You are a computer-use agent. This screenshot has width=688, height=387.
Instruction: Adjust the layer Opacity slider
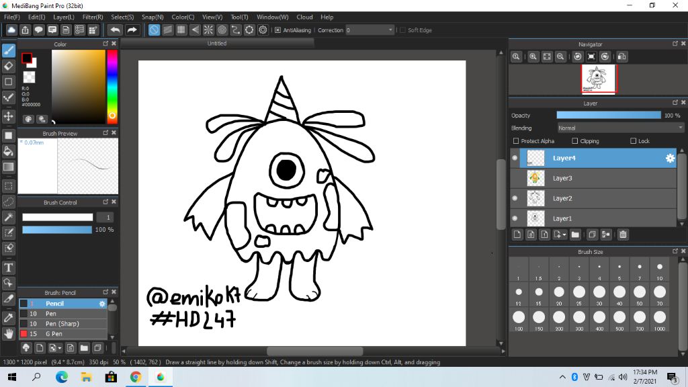pos(609,115)
